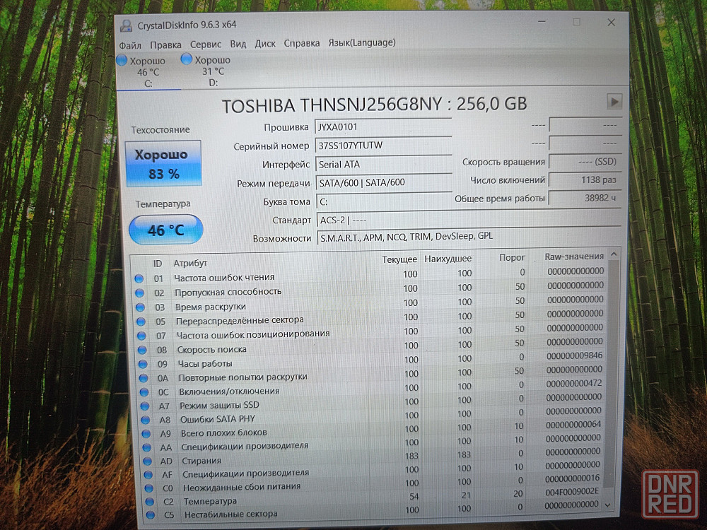Click the status icon for attribute C0
Viewport: 707px width, 530px height.
pyautogui.click(x=148, y=488)
